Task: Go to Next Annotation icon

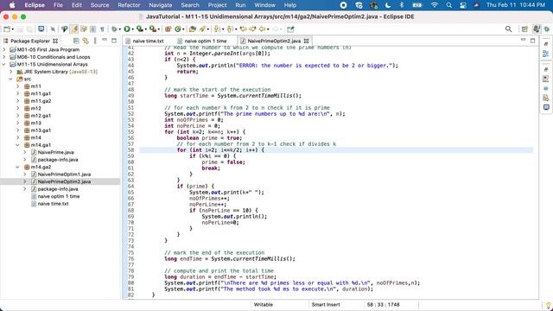Action: [217, 29]
